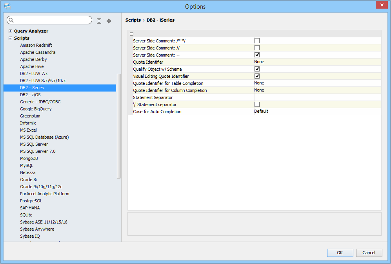Select DB2 - LUW 7.x
The height and width of the screenshot is (264, 391).
pos(34,73)
